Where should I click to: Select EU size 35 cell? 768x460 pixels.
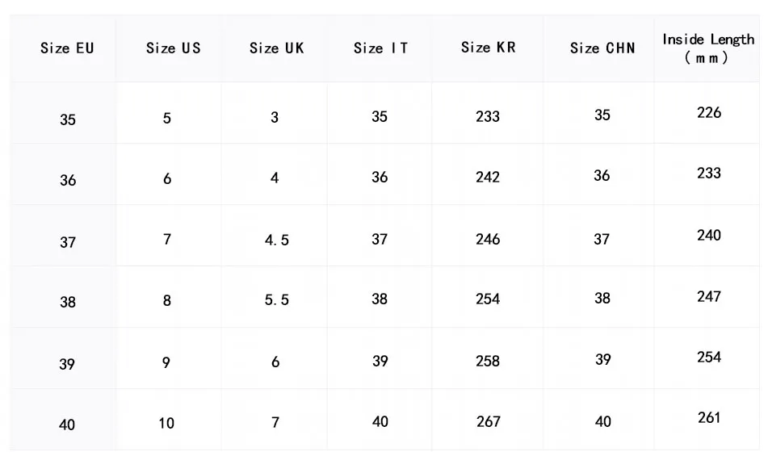68,119
